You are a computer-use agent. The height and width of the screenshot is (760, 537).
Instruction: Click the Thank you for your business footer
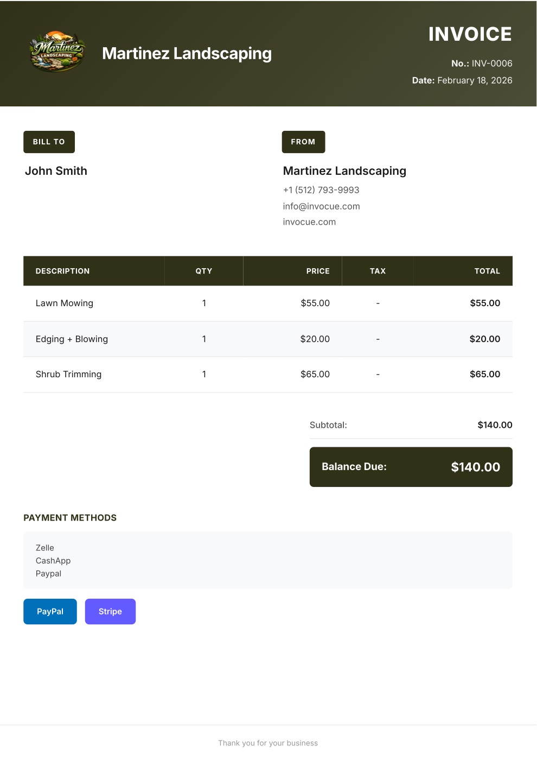(x=268, y=743)
